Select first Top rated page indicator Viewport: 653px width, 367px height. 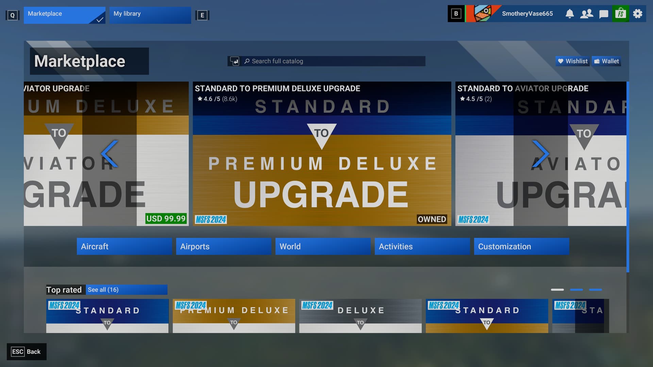click(557, 290)
